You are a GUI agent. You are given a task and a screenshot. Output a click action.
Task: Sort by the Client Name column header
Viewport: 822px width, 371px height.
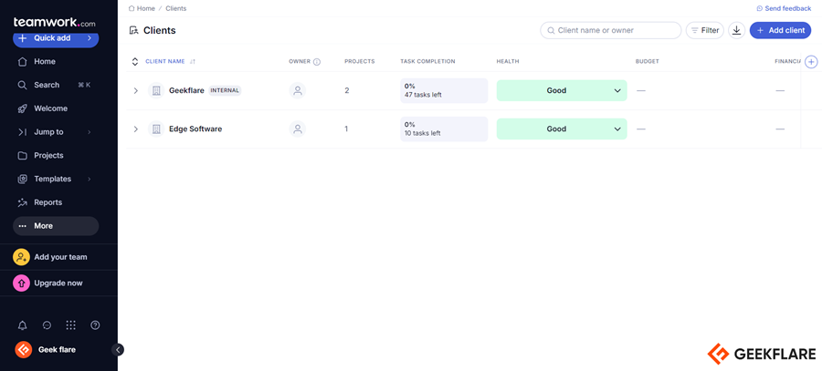[165, 62]
